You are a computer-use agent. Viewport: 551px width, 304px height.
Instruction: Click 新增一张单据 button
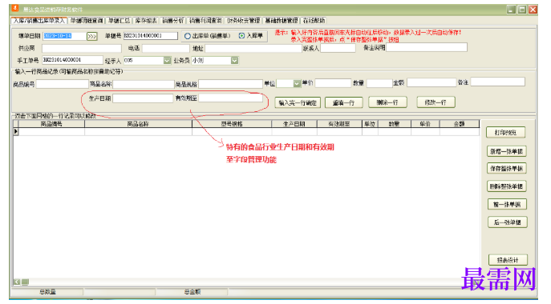tap(506, 151)
